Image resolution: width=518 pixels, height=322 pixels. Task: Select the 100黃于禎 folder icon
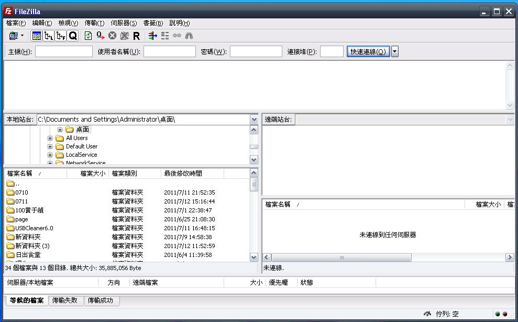[x=10, y=210]
